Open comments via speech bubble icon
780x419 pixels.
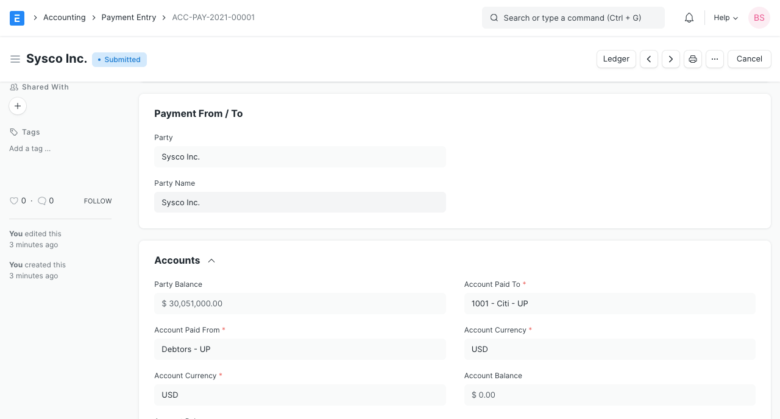(x=42, y=201)
